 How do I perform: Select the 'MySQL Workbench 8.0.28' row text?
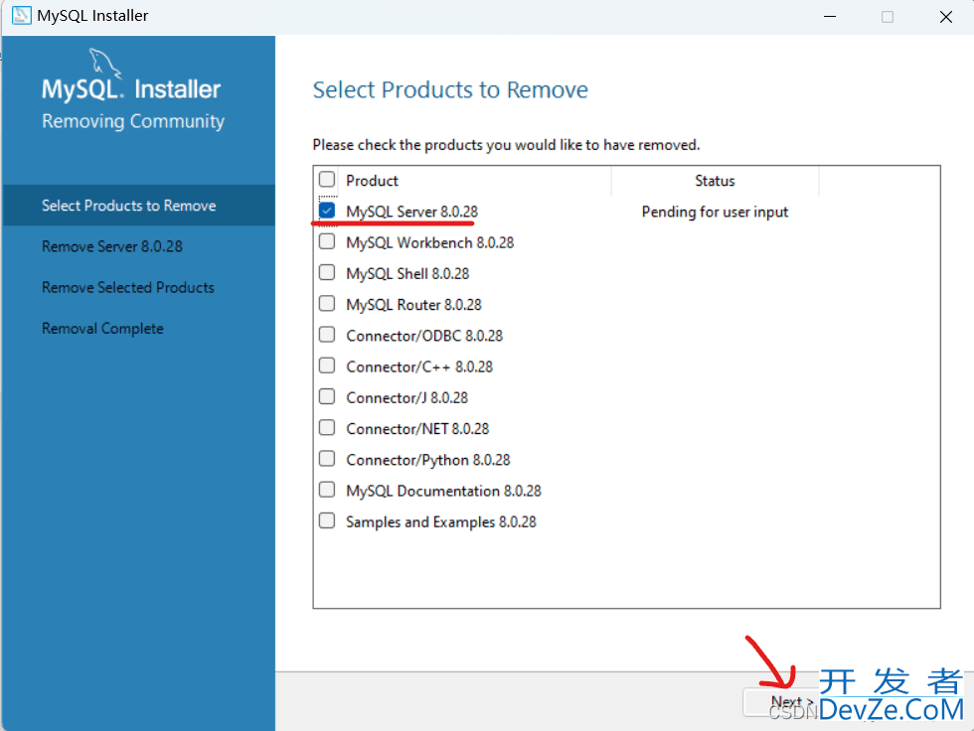click(x=429, y=242)
